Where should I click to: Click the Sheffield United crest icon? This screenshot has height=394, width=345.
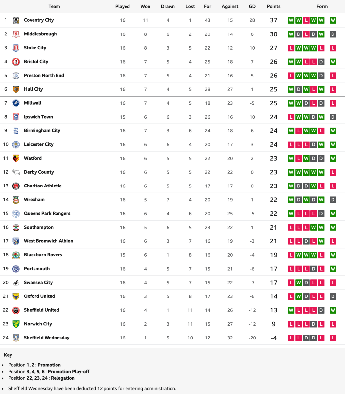16,310
